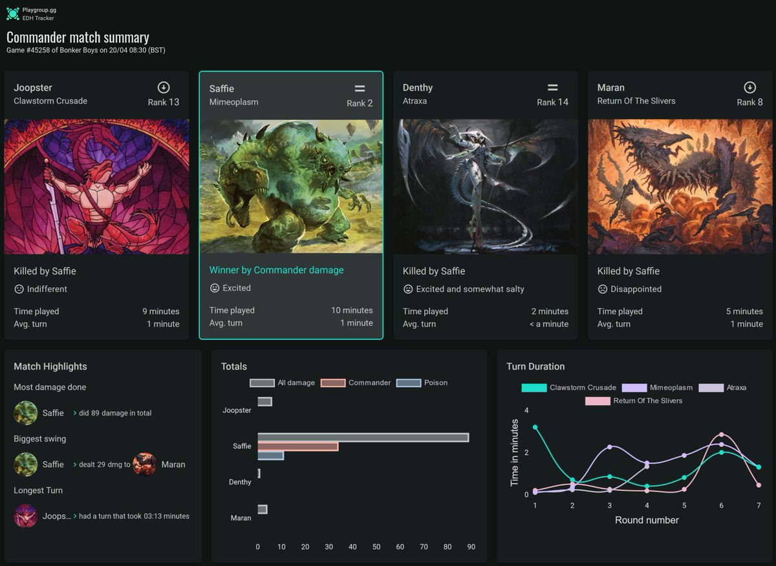Click Maran's damage bar in Totals

tap(262, 509)
